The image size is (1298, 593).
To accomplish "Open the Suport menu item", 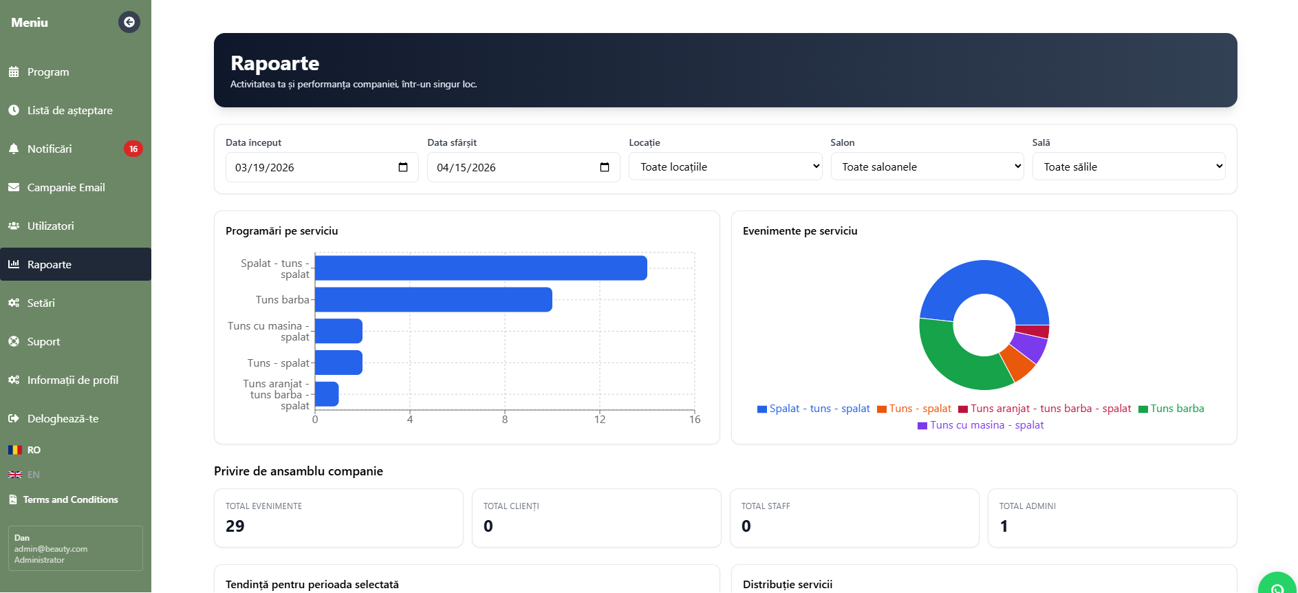I will [x=76, y=341].
